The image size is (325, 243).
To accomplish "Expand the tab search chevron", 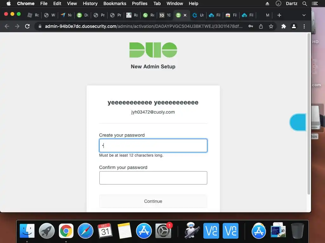I will [x=304, y=15].
